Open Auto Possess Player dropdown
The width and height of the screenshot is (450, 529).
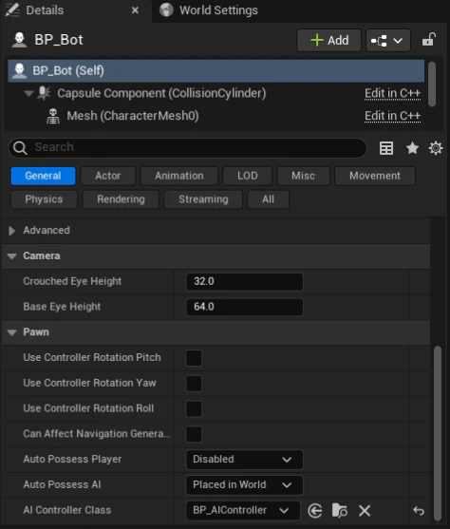click(x=244, y=460)
